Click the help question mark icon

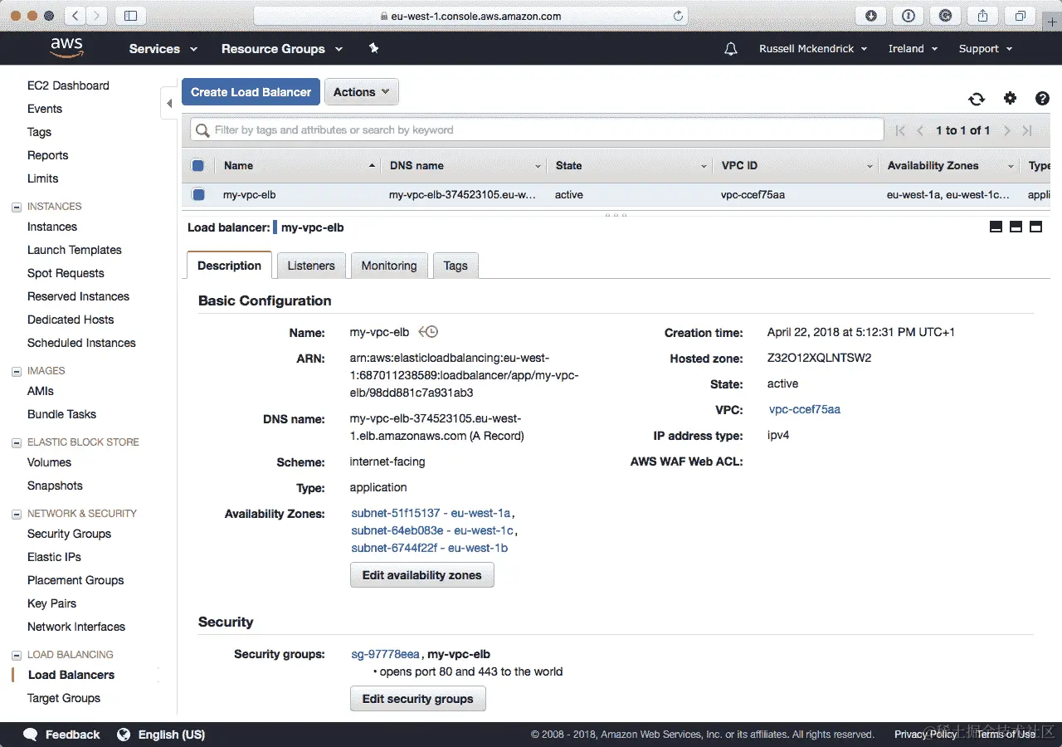click(1042, 98)
